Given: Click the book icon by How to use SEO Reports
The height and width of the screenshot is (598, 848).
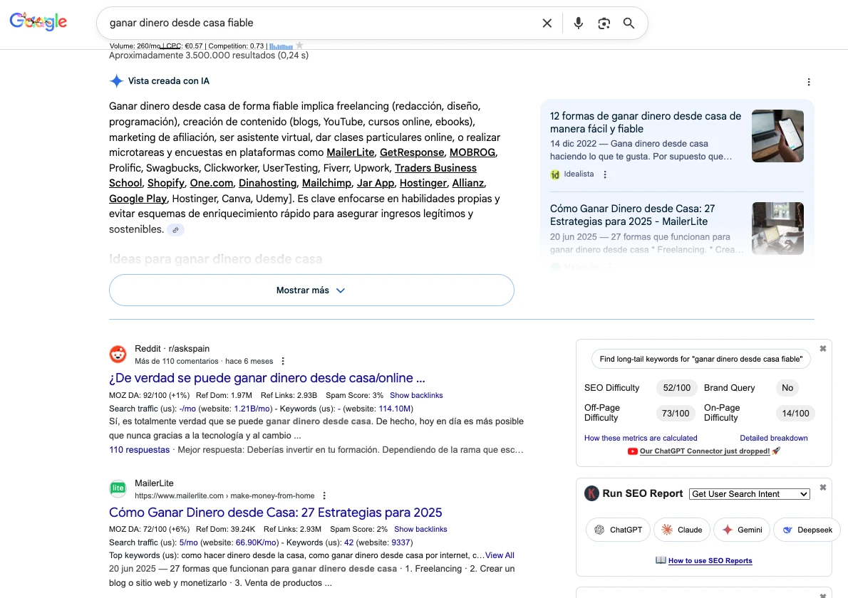Looking at the screenshot, I should pyautogui.click(x=661, y=560).
